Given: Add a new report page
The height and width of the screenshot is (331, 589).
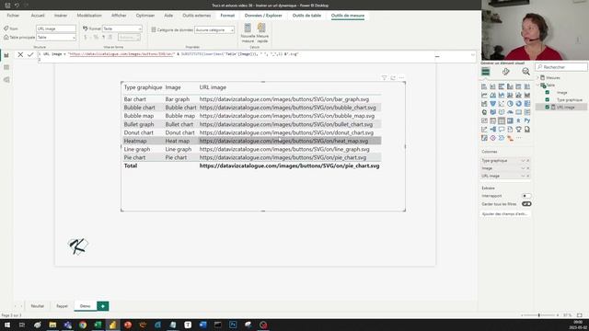Looking at the screenshot, I should [102, 306].
